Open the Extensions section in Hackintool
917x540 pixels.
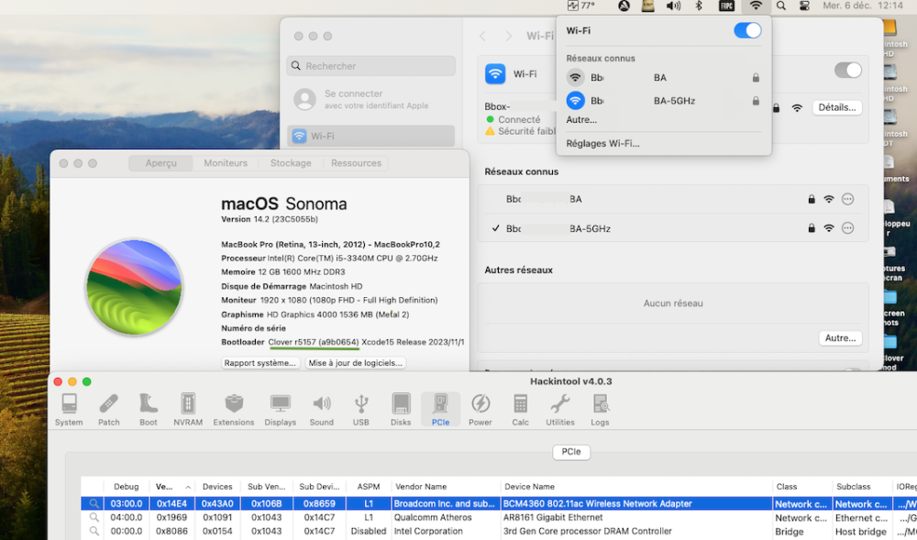click(233, 410)
